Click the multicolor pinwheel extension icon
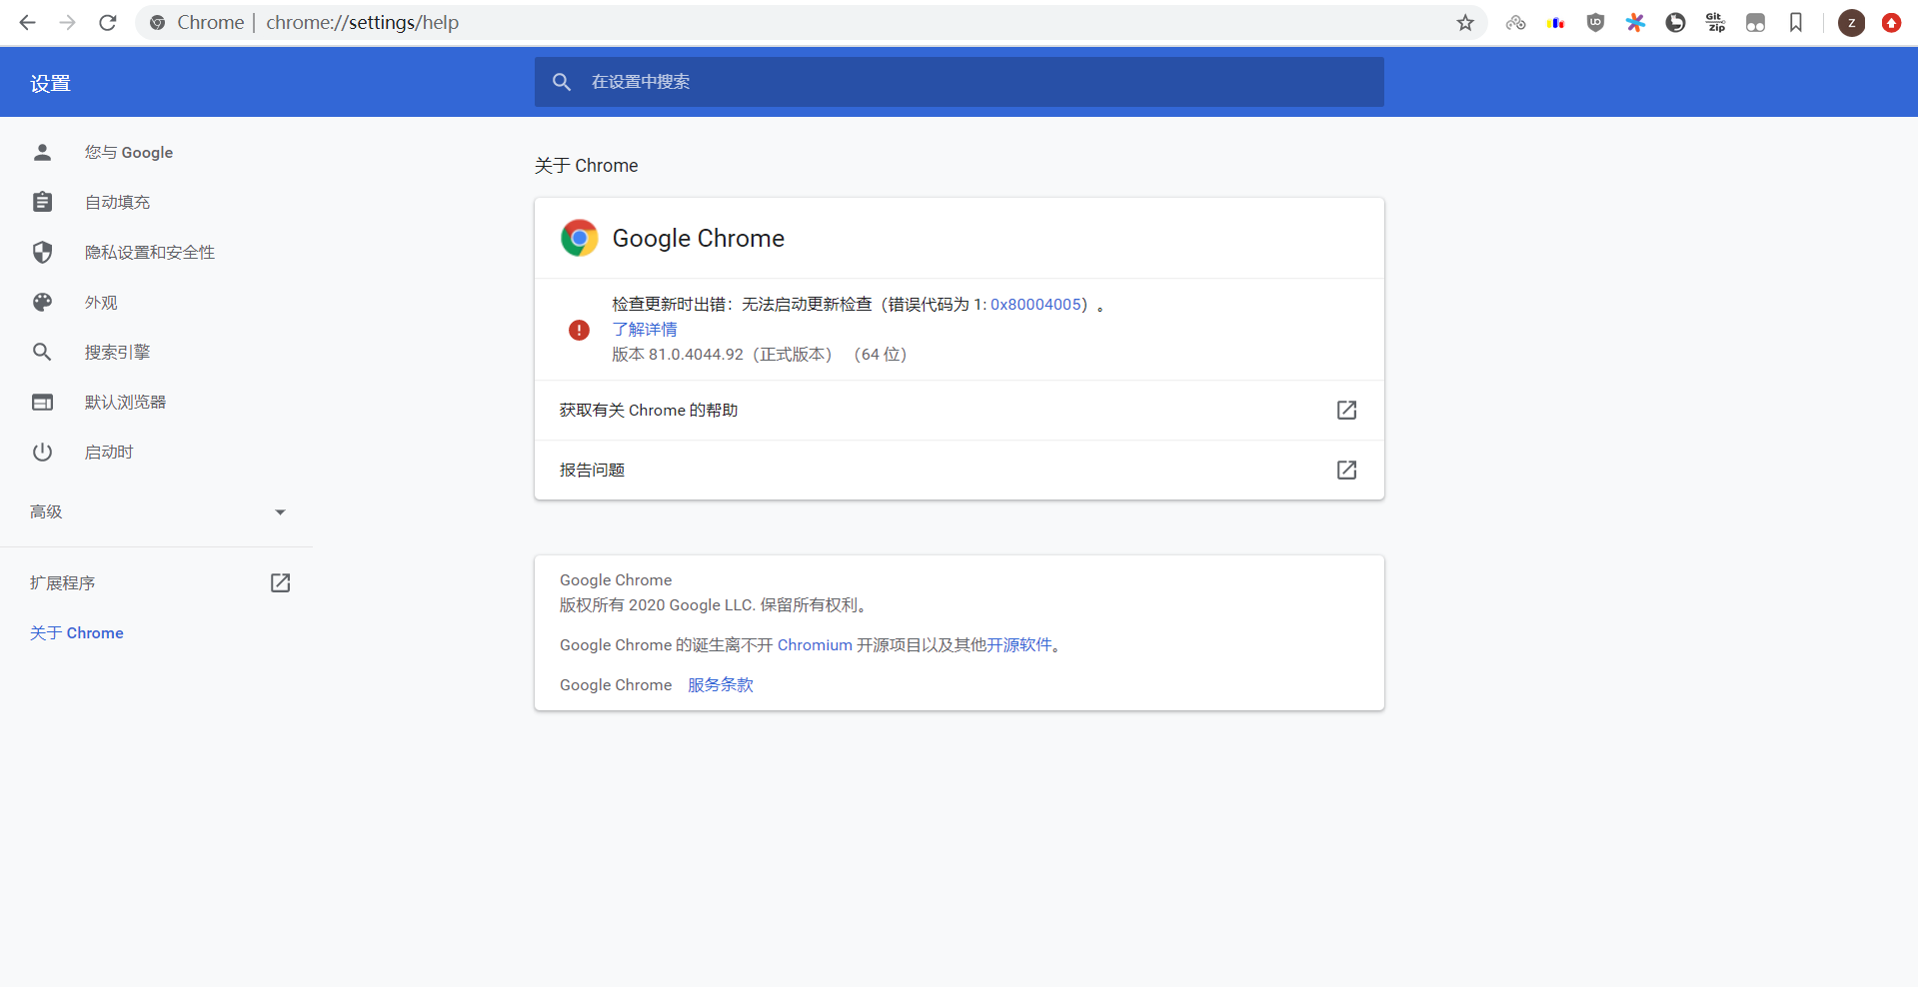Viewport: 1918px width, 987px height. [1635, 22]
